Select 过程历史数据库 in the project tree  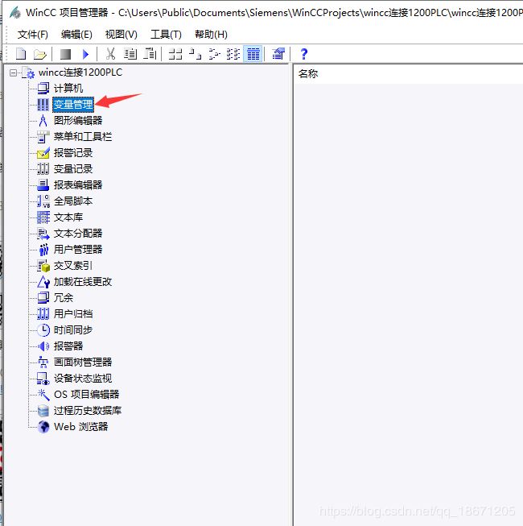point(88,410)
